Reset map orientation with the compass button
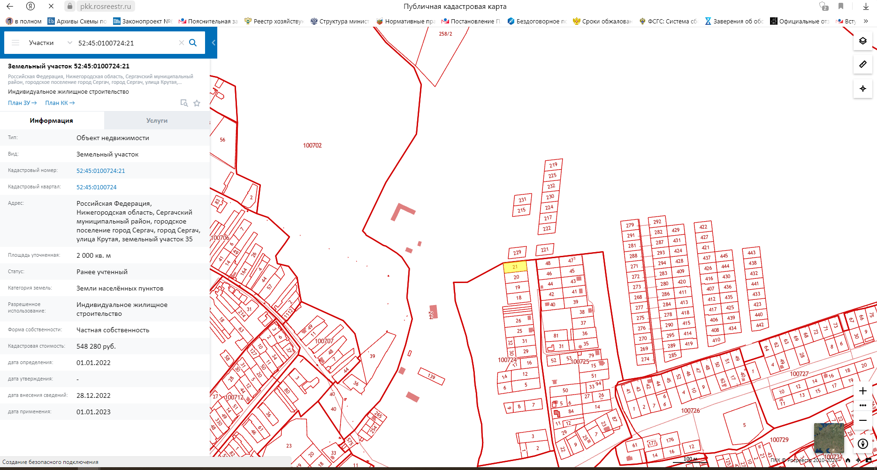 click(862, 444)
